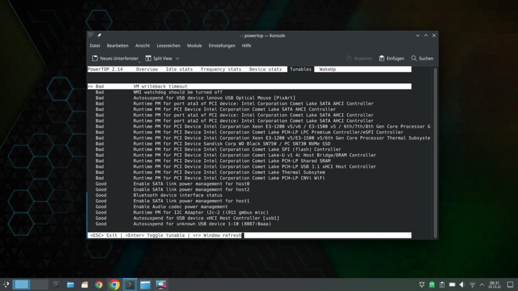Click the Konsole window menu icon in title bar
518x291 pixels.
[x=91, y=35]
